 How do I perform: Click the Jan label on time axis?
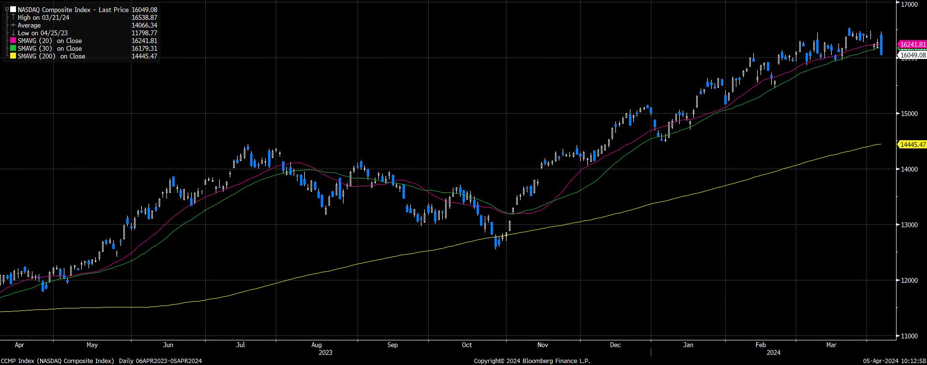(688, 345)
